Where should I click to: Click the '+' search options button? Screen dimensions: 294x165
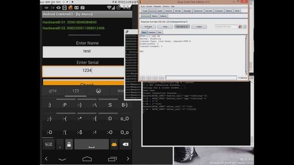[155, 77]
